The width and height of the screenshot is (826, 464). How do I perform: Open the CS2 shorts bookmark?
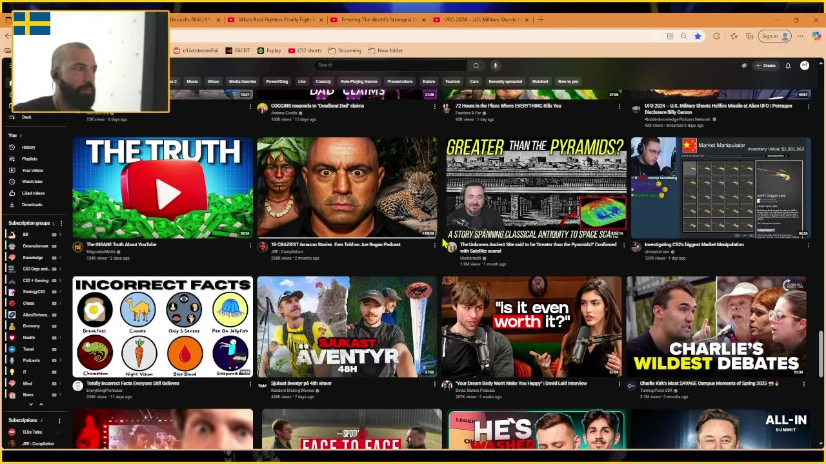click(305, 50)
